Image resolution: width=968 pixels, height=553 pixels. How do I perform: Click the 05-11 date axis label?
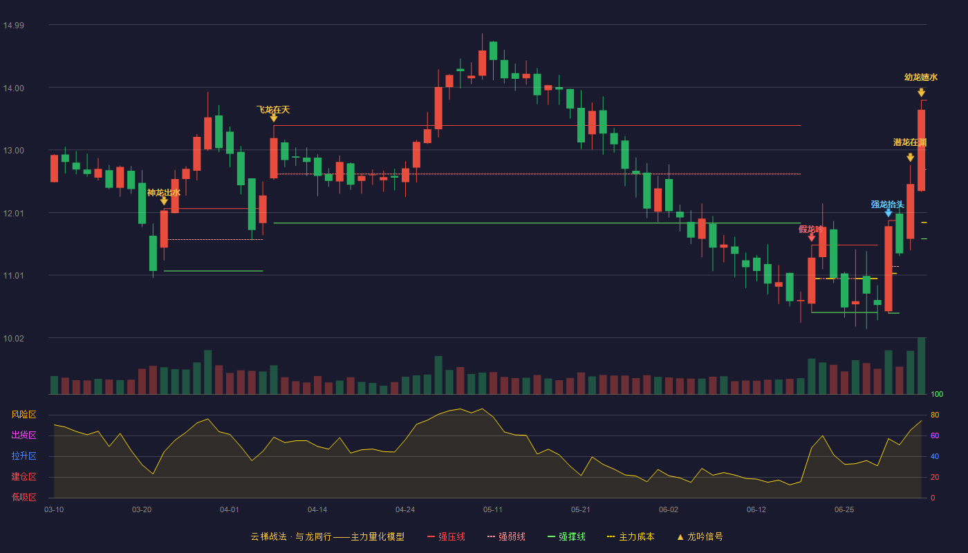493,509
